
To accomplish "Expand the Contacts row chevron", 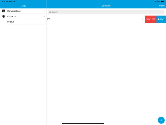I will click(x=44, y=16).
